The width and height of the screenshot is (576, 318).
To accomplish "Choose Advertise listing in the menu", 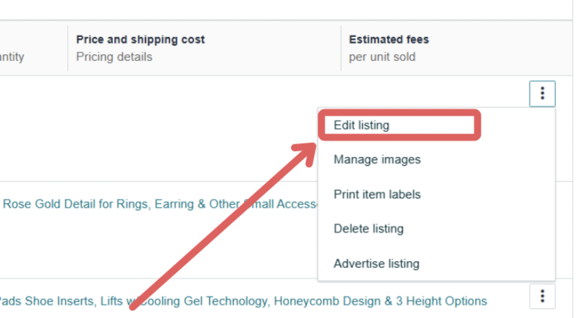I will (x=376, y=263).
